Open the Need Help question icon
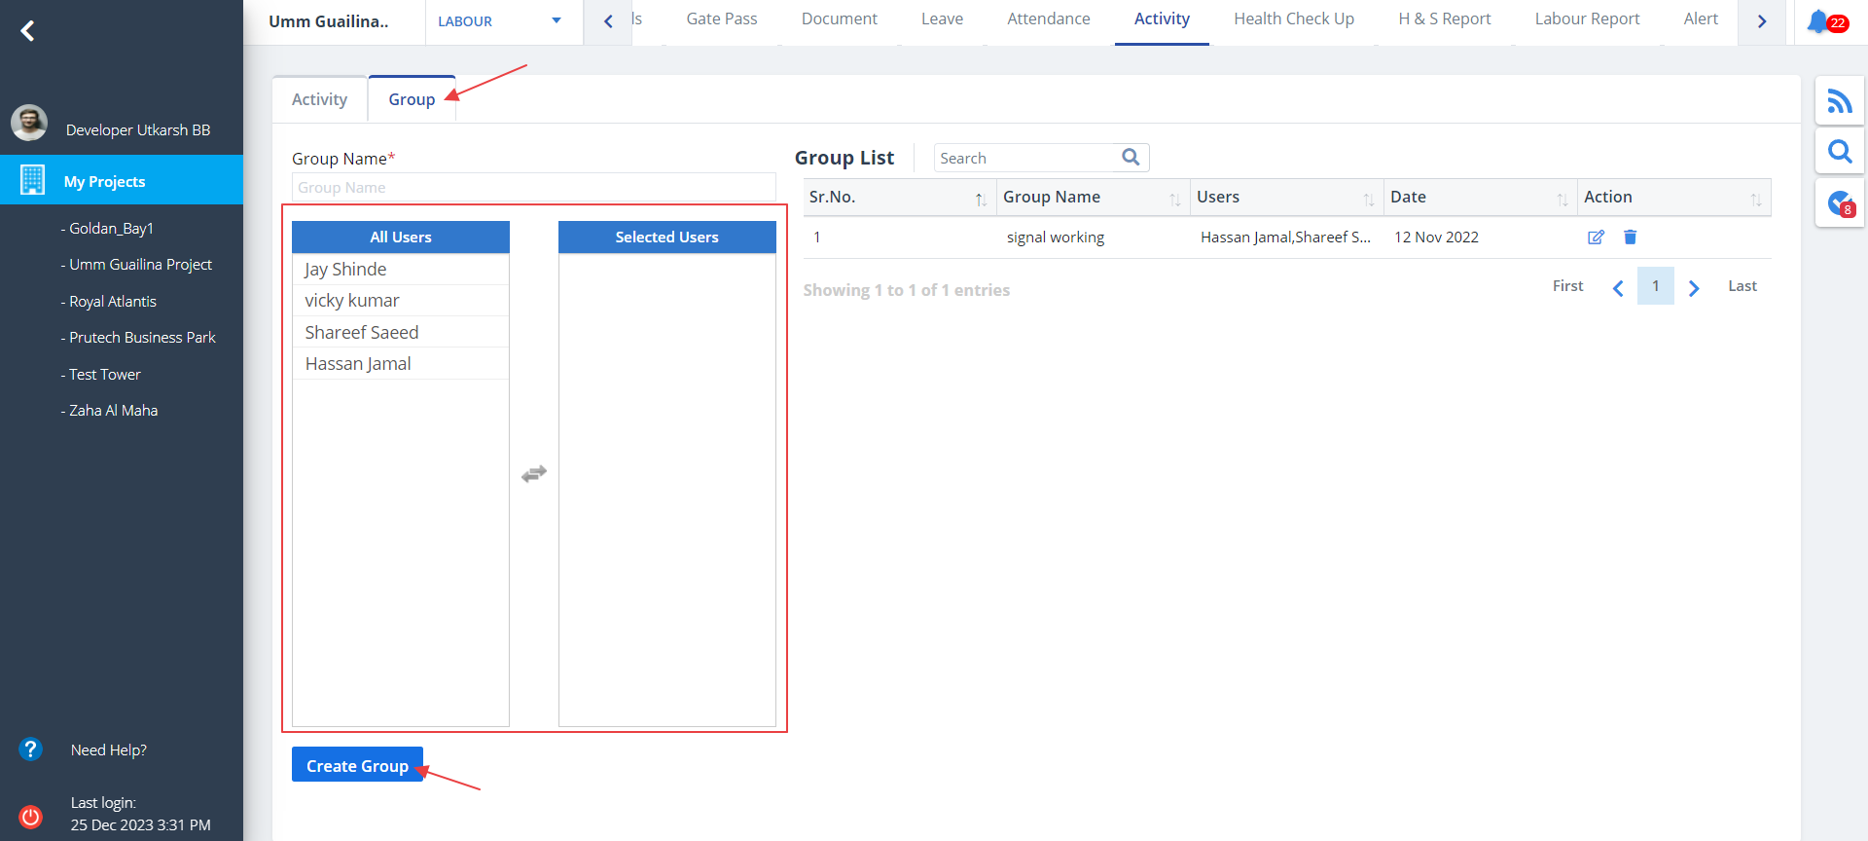Screen dimensions: 1868x841 click(31, 750)
